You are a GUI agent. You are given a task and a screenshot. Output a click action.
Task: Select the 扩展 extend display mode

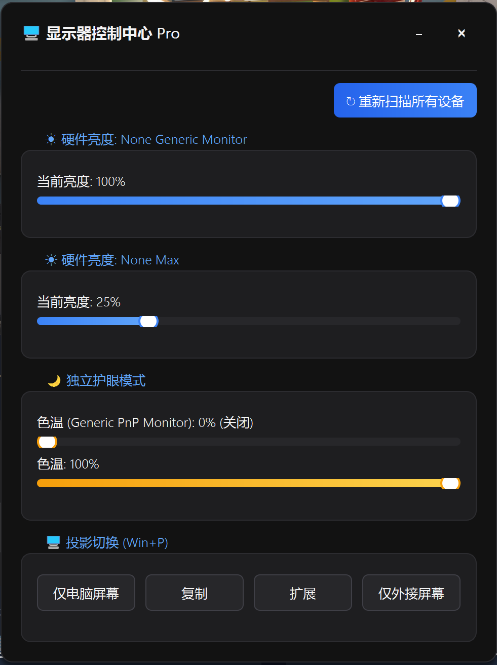(x=302, y=593)
